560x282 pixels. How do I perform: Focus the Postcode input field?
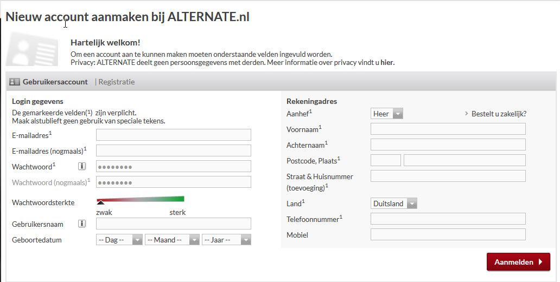pos(386,160)
